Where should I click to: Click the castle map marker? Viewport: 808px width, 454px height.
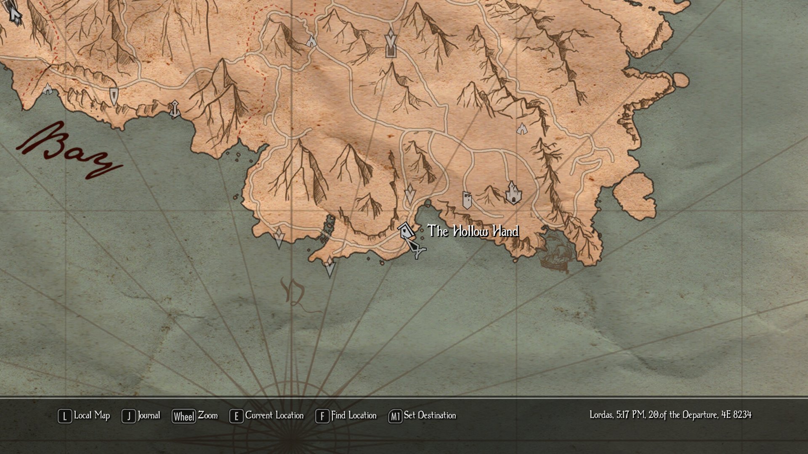(x=513, y=193)
